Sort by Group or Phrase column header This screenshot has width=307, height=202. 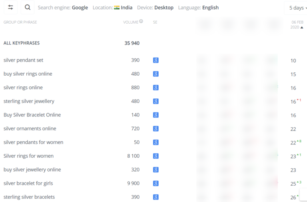(x=20, y=22)
